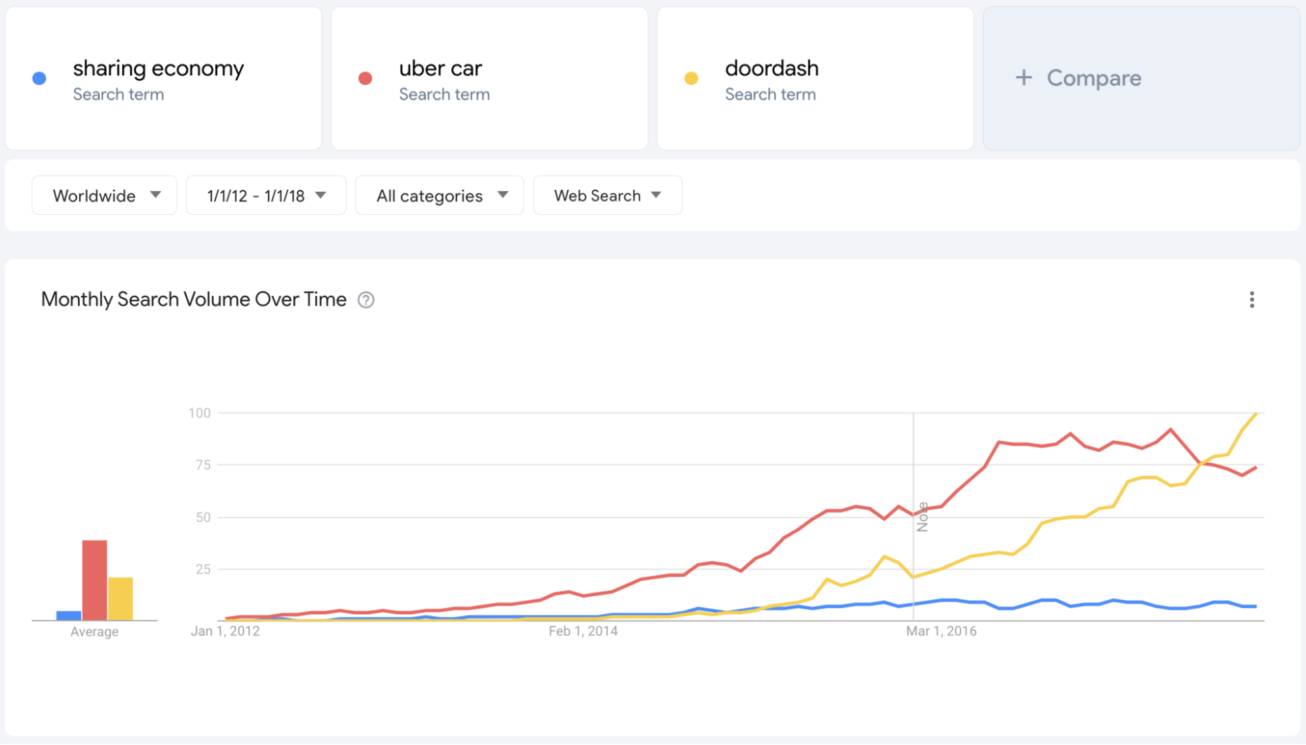
Task: Click the Feb 1, 2014 axis label
Action: [583, 631]
